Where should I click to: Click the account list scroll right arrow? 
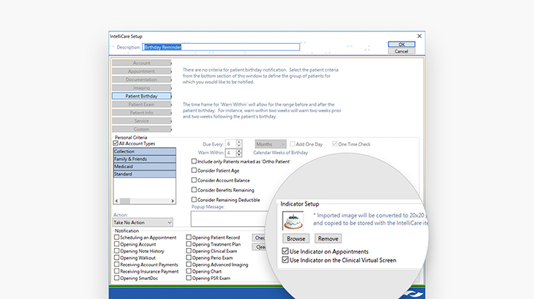173,201
